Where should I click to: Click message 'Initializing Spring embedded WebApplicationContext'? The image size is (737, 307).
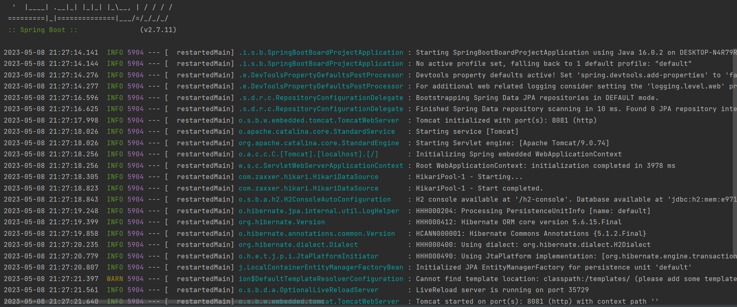tap(519, 154)
